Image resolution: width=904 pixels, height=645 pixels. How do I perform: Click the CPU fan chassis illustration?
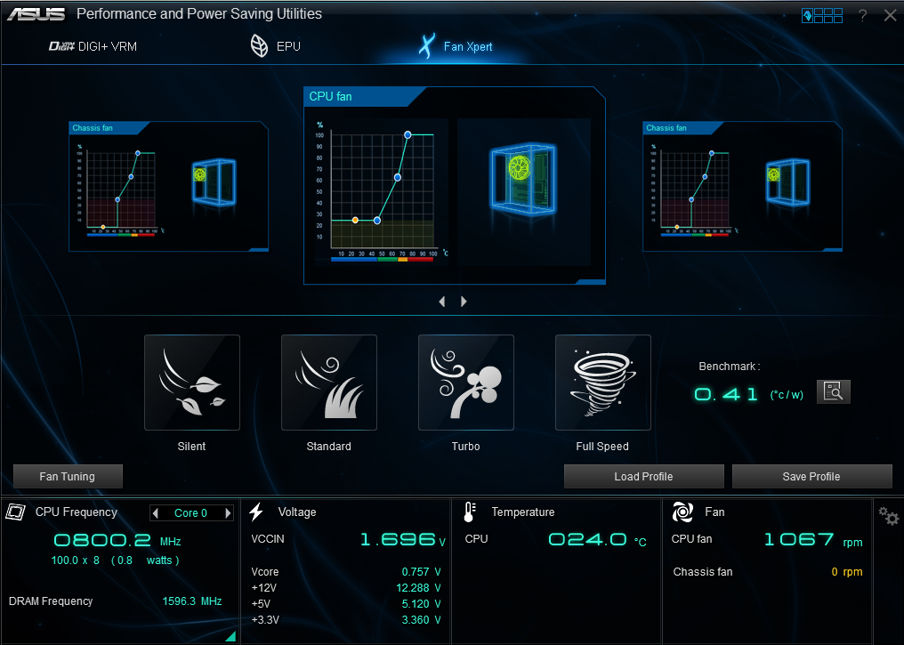tap(523, 179)
